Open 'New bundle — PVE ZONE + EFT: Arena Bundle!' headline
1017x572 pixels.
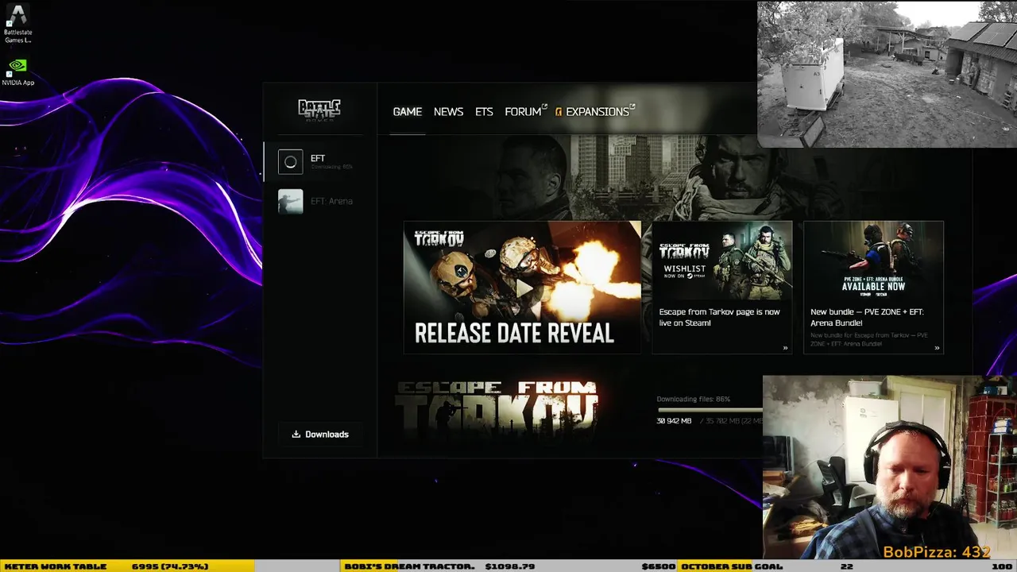tap(867, 317)
